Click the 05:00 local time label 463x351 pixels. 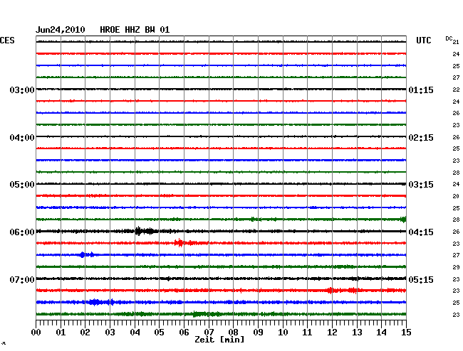(22, 185)
